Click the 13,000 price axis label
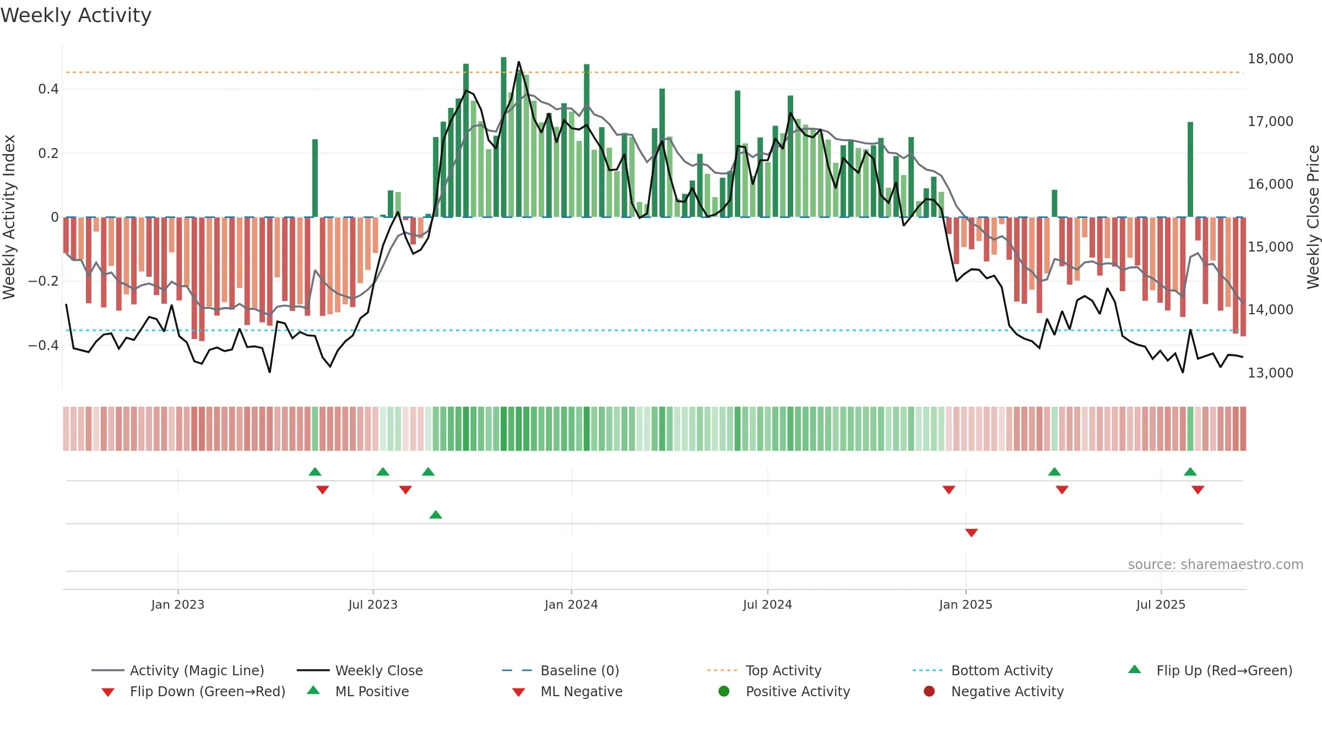Screen dimensions: 1322x743 (1270, 373)
